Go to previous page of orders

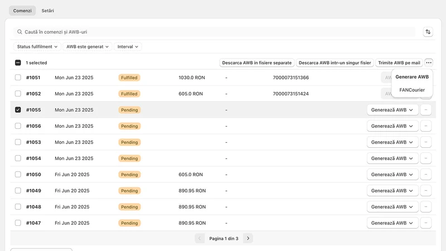[x=200, y=239]
